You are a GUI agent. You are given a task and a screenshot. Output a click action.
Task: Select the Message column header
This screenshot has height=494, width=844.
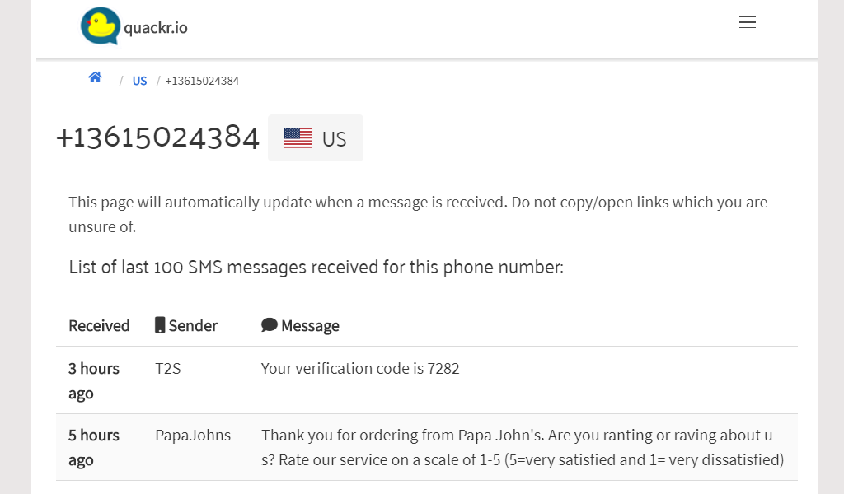click(x=310, y=325)
